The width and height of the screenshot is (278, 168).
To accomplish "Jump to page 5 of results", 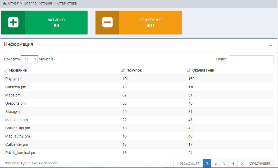I will coord(242,163).
